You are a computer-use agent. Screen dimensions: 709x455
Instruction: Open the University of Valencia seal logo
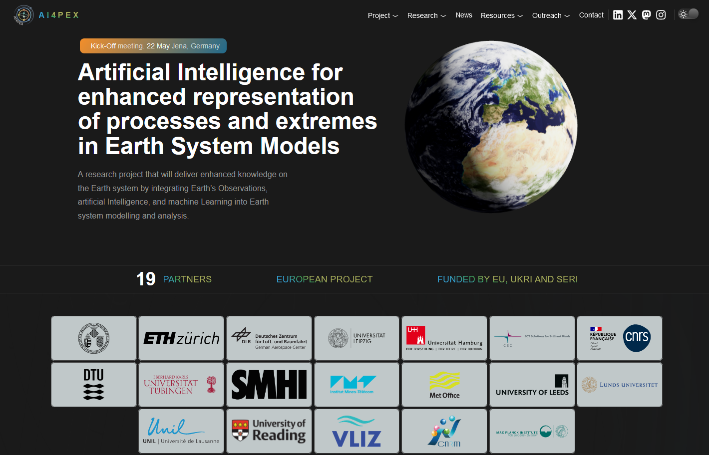[94, 338]
